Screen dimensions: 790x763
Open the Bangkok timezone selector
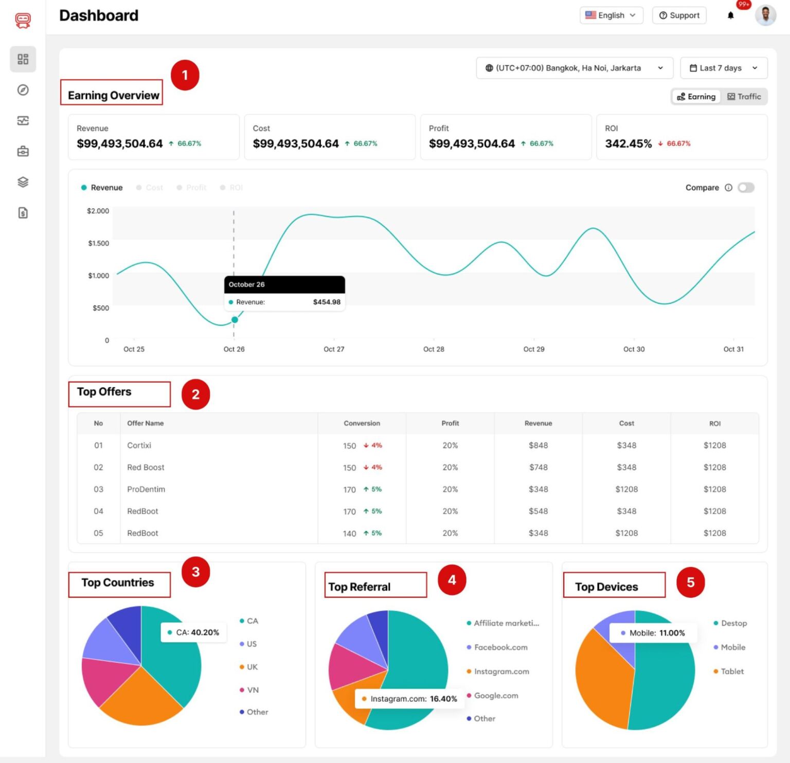pyautogui.click(x=574, y=67)
